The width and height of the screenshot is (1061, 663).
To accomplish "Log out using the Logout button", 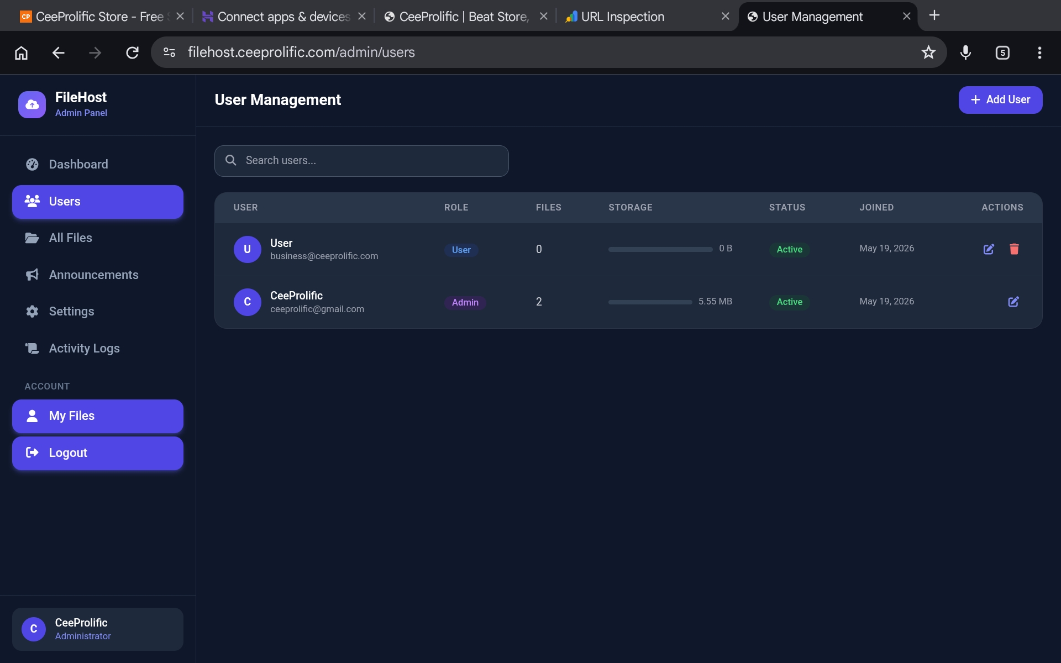I will coord(98,453).
